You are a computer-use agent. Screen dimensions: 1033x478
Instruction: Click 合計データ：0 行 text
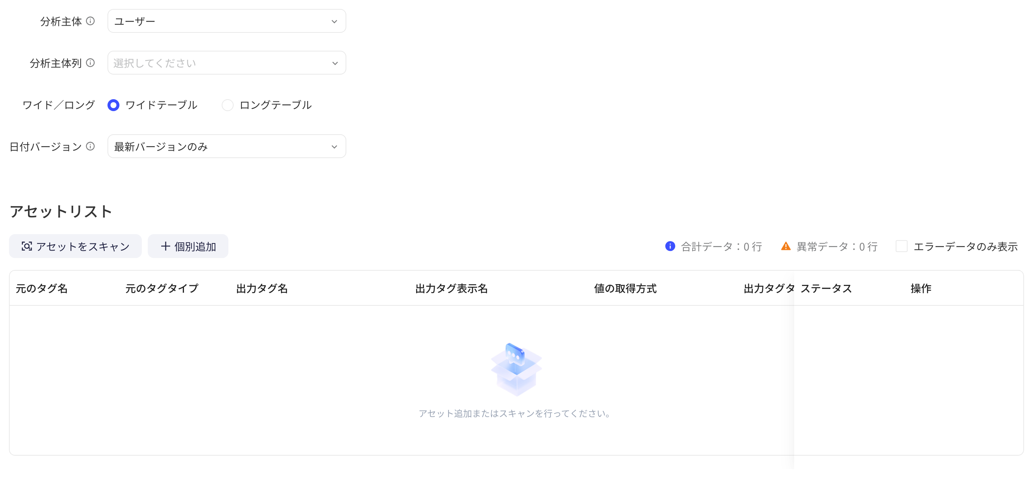point(721,246)
